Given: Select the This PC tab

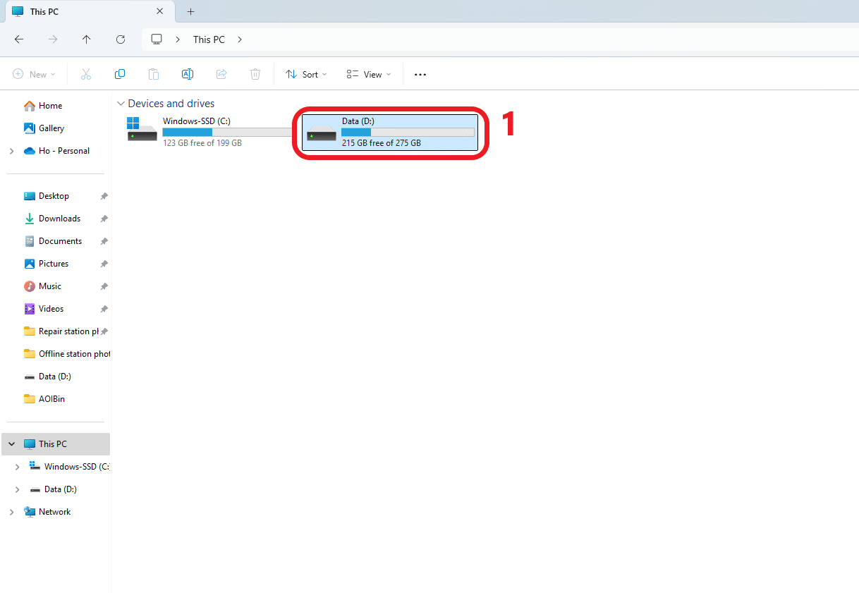Looking at the screenshot, I should point(89,12).
